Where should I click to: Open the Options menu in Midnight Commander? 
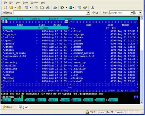53,19
